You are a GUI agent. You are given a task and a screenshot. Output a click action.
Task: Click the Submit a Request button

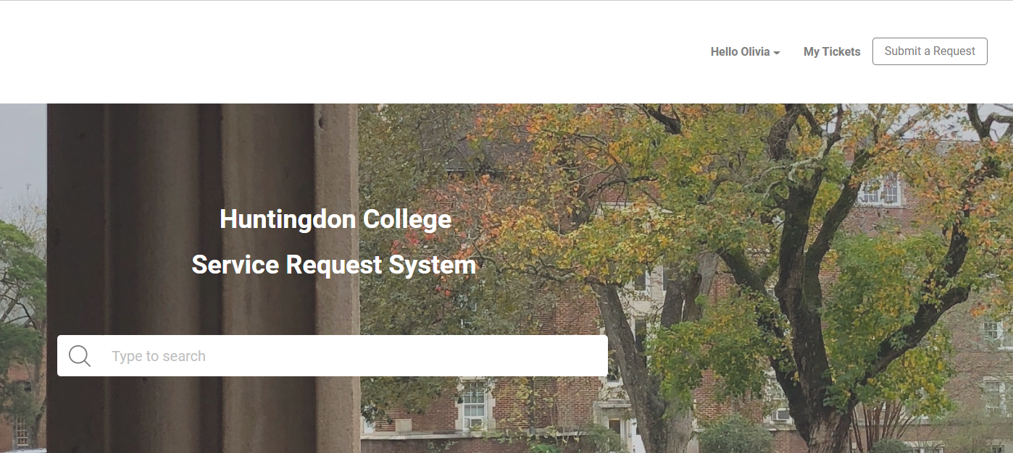click(930, 51)
